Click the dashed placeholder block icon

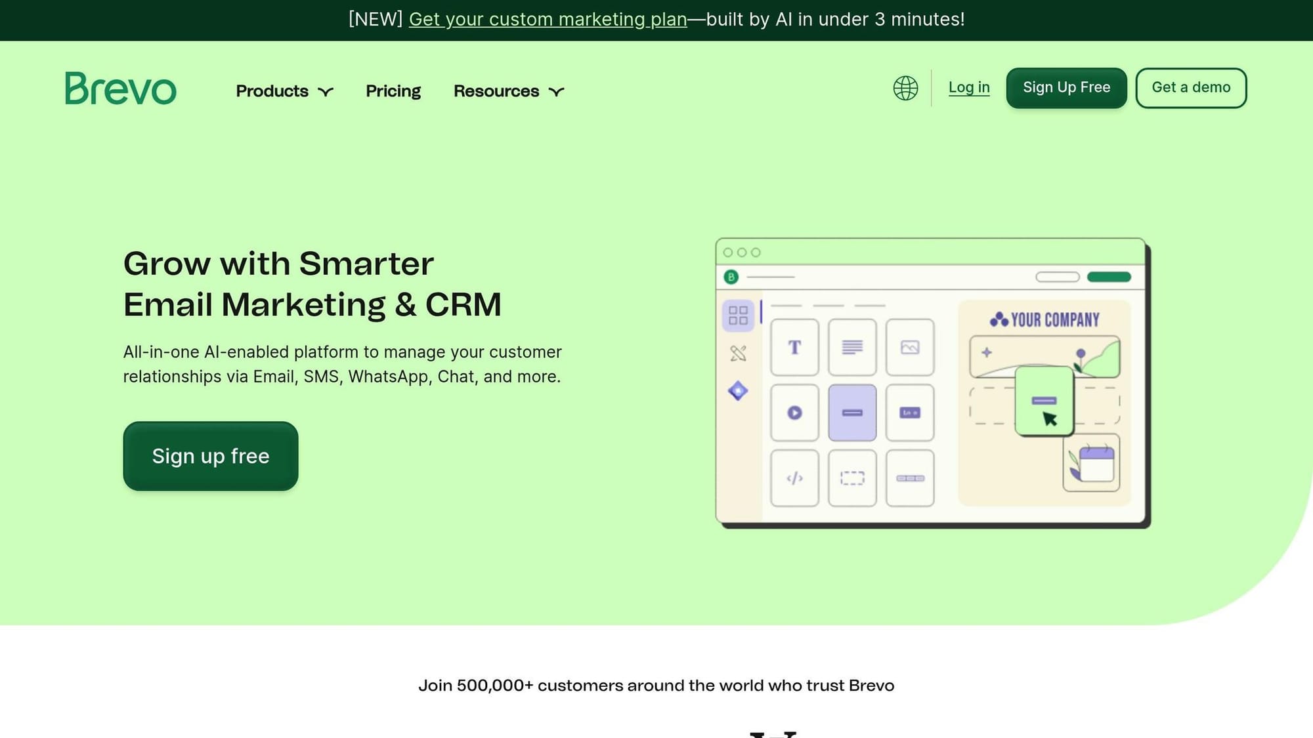tap(852, 478)
